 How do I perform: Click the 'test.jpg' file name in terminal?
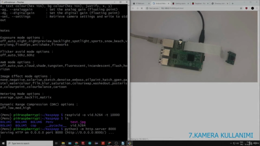point(78,122)
